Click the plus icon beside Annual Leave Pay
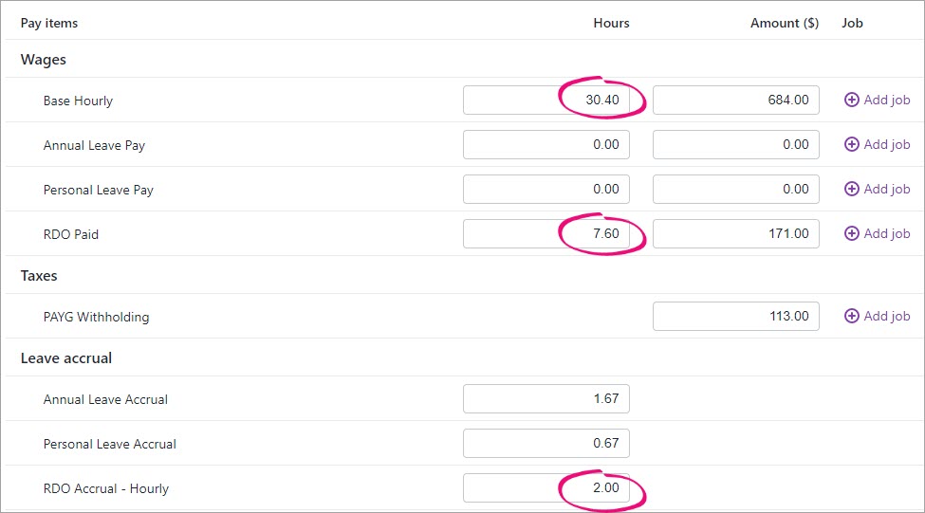 click(851, 144)
